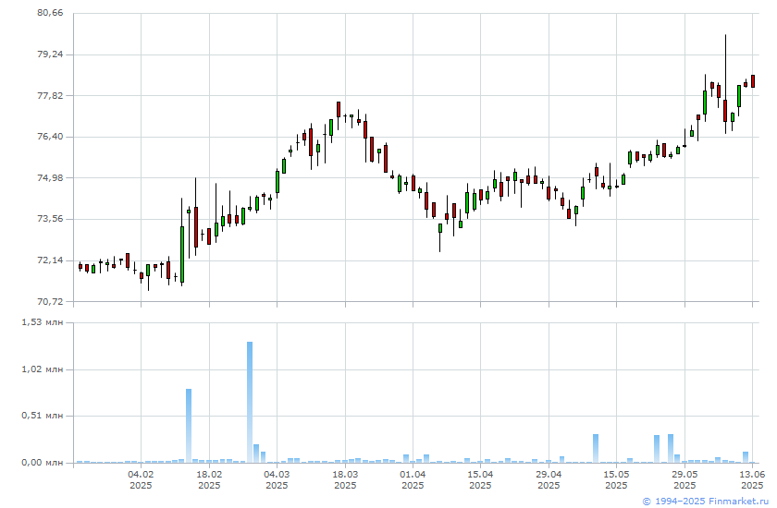Click the 18.03 2025 date label
The image size is (777, 508).
tap(345, 479)
